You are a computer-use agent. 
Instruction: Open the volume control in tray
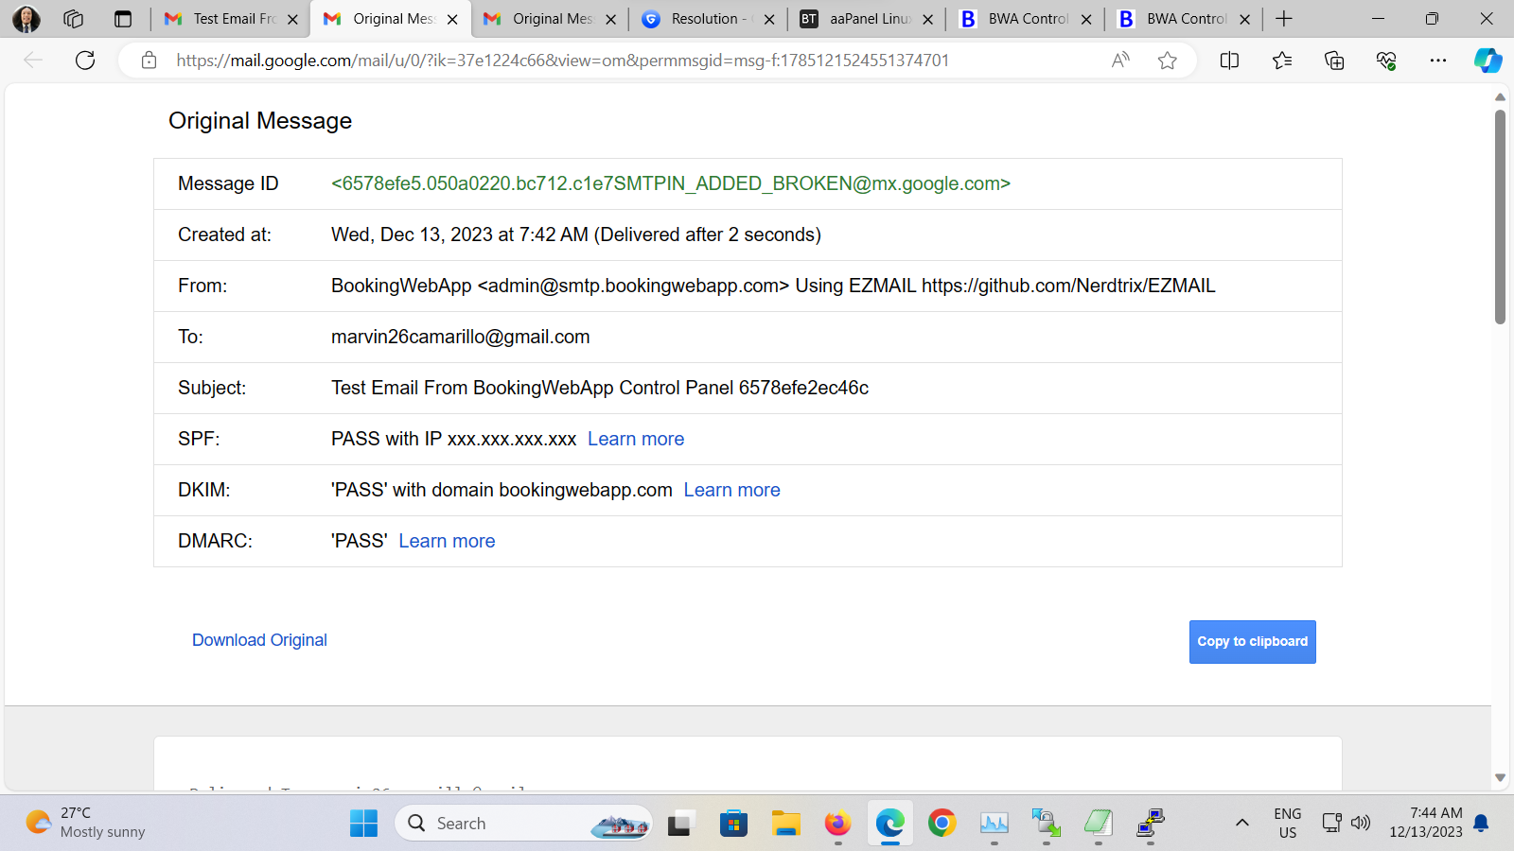click(1361, 823)
